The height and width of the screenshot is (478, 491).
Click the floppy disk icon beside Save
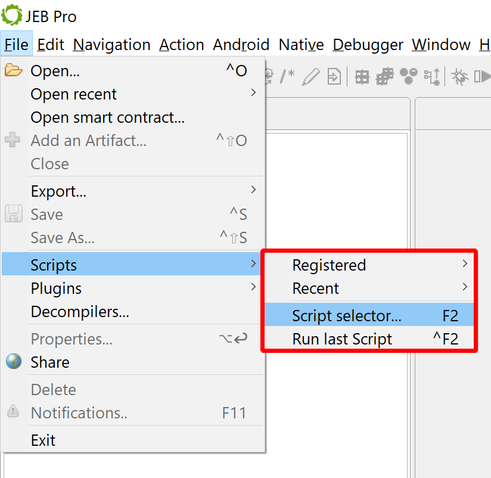[x=14, y=213]
